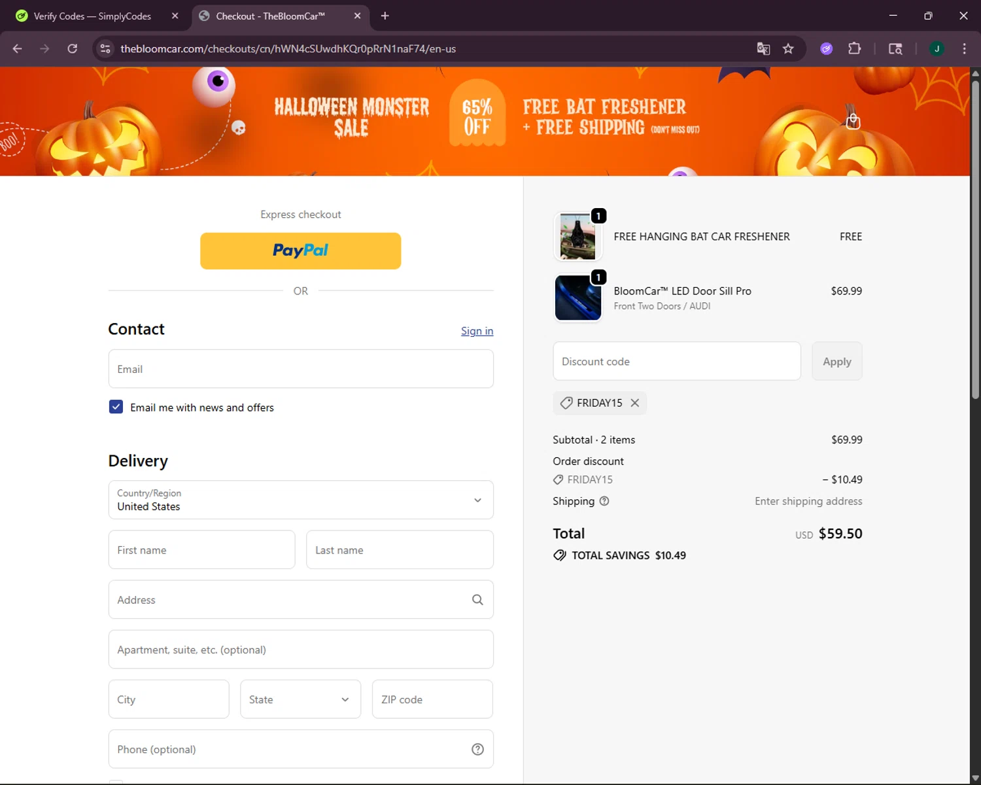Click the Phone (optional) field
This screenshot has height=785, width=981.
click(301, 750)
